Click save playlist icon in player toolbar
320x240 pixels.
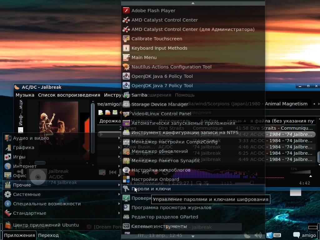click(115, 112)
